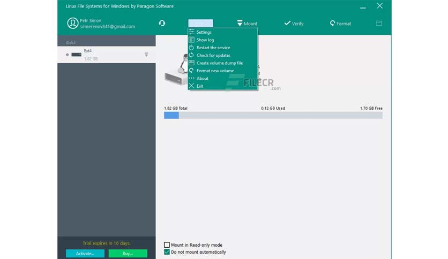The width and height of the screenshot is (448, 259).
Task: Click the Activate... button
Action: (x=85, y=253)
